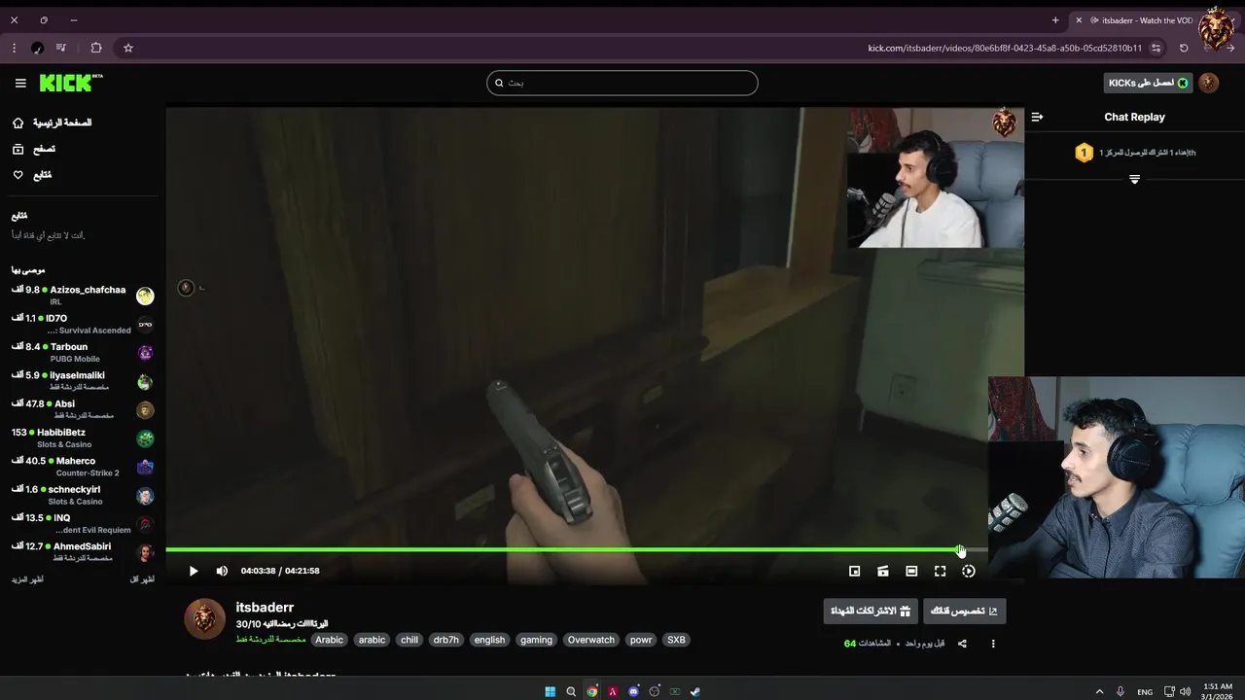The width and height of the screenshot is (1245, 700).
Task: Seek on the green video progress bar
Action: tap(577, 550)
